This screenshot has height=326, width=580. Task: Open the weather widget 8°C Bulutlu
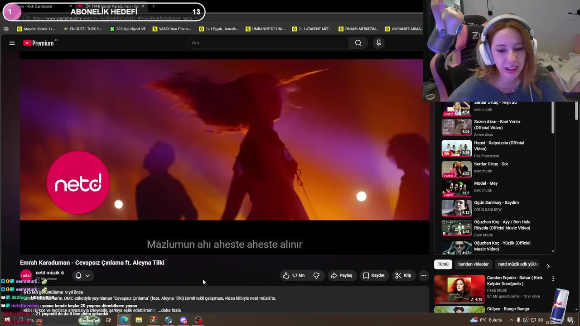(487, 320)
